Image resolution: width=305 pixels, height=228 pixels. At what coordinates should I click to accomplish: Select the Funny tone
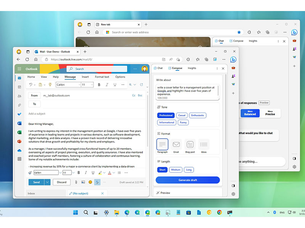(183, 122)
